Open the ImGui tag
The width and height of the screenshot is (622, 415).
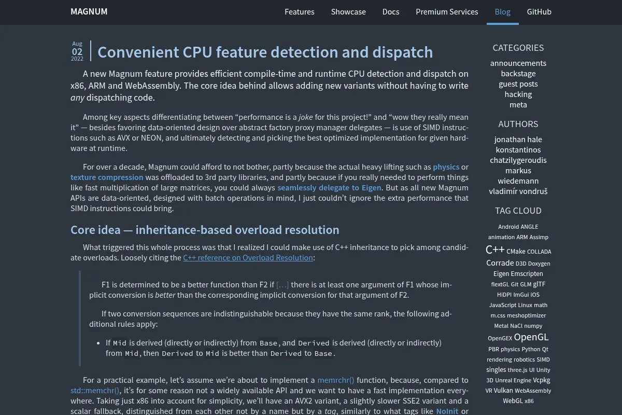point(521,295)
